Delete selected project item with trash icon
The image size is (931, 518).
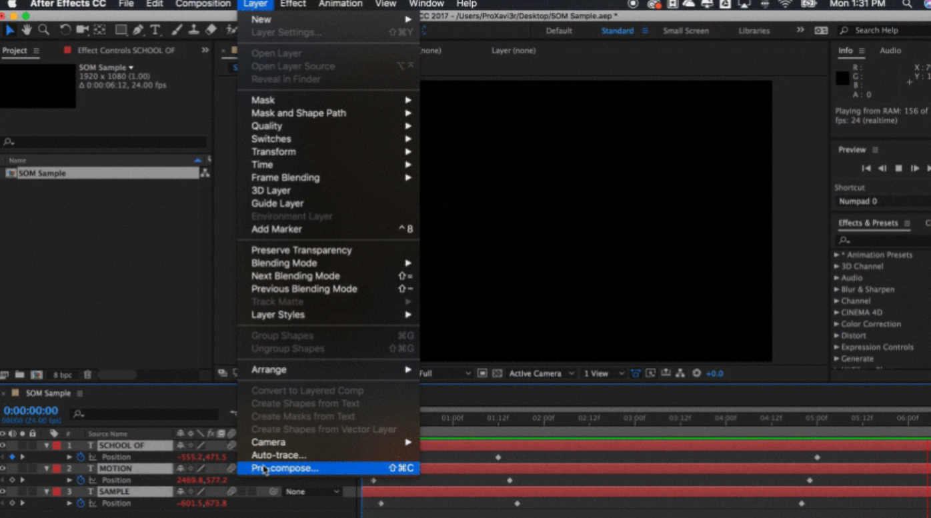coord(87,375)
